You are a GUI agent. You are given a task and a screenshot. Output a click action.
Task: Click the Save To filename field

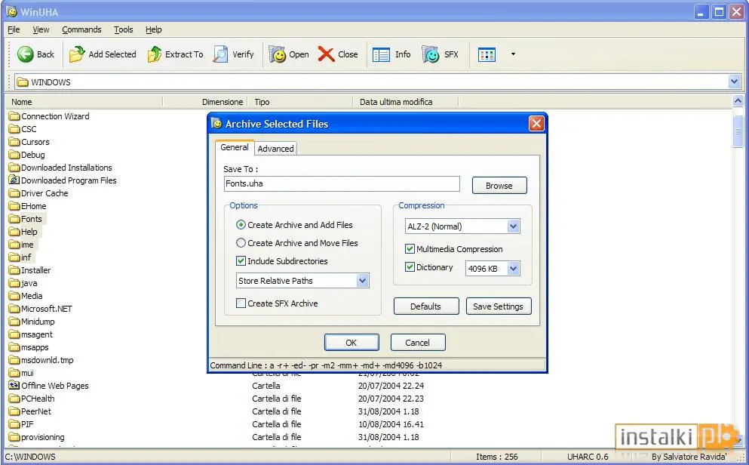342,183
